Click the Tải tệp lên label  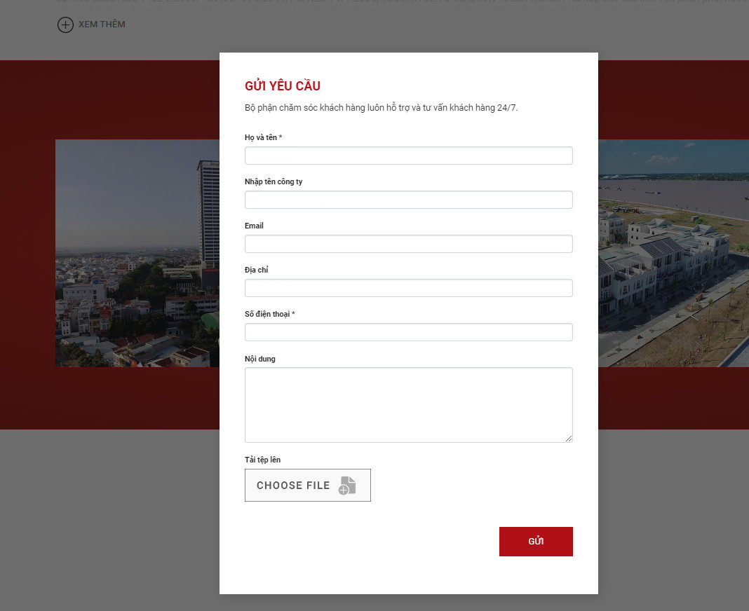point(263,460)
